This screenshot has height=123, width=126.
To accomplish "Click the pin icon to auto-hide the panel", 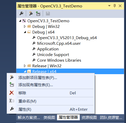I will coord(114,6).
